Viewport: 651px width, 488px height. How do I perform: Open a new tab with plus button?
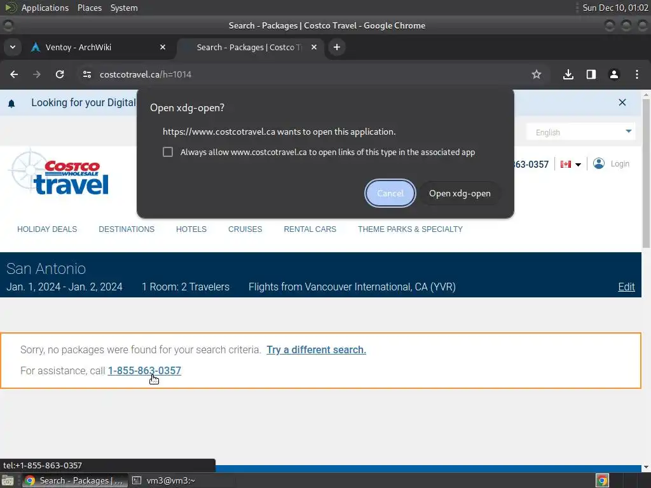[337, 47]
